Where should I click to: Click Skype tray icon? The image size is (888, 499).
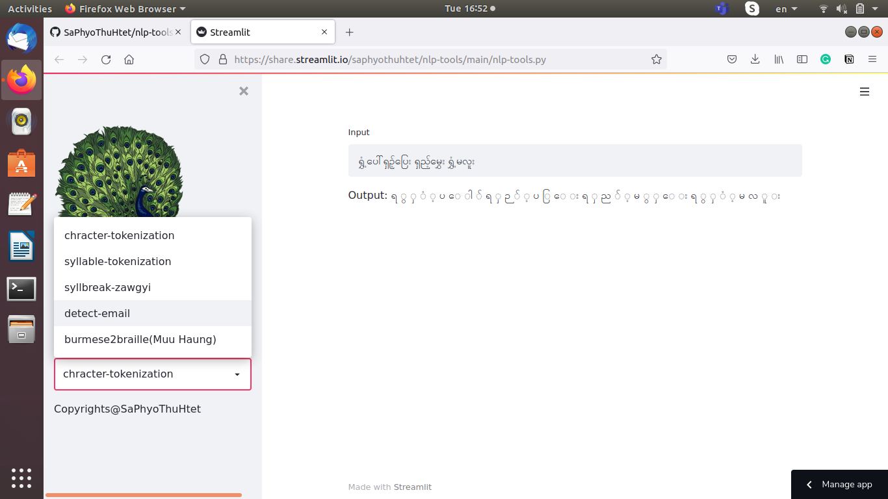click(752, 8)
